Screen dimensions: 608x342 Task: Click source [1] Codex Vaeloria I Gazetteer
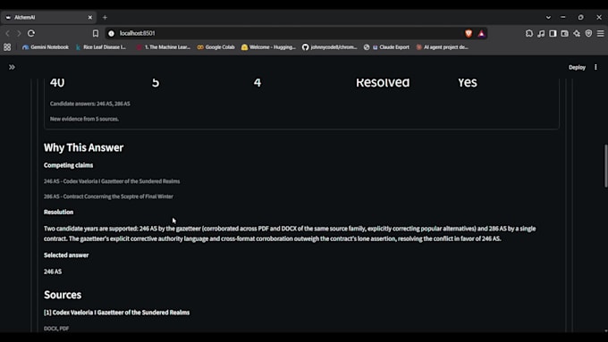tap(117, 313)
